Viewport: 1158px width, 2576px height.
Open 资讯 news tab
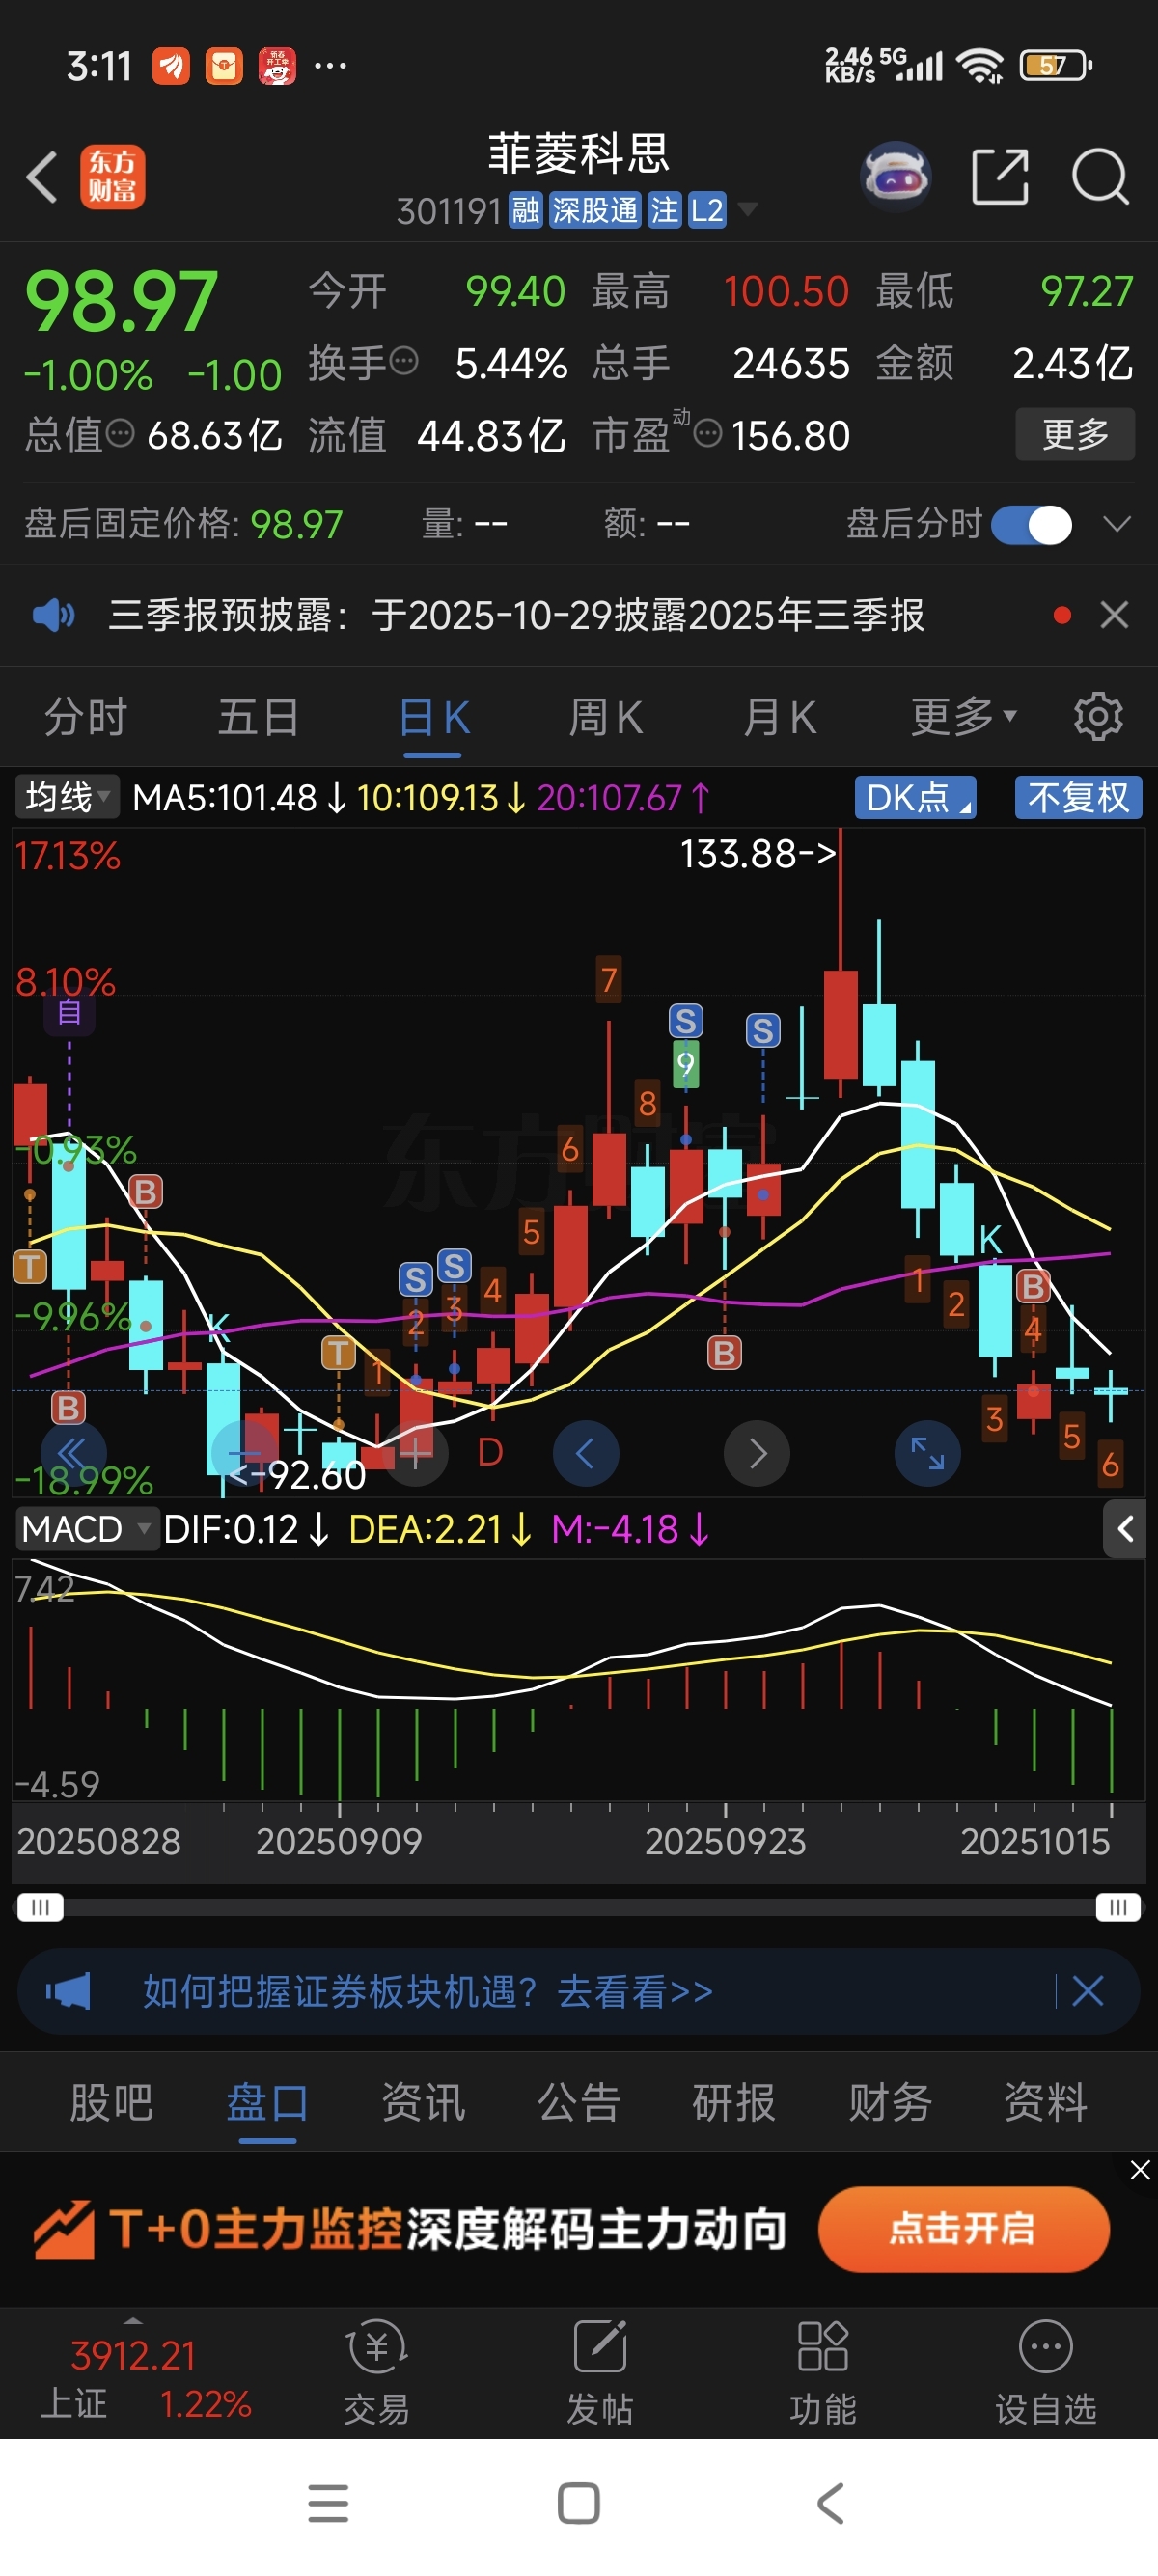coord(423,2101)
